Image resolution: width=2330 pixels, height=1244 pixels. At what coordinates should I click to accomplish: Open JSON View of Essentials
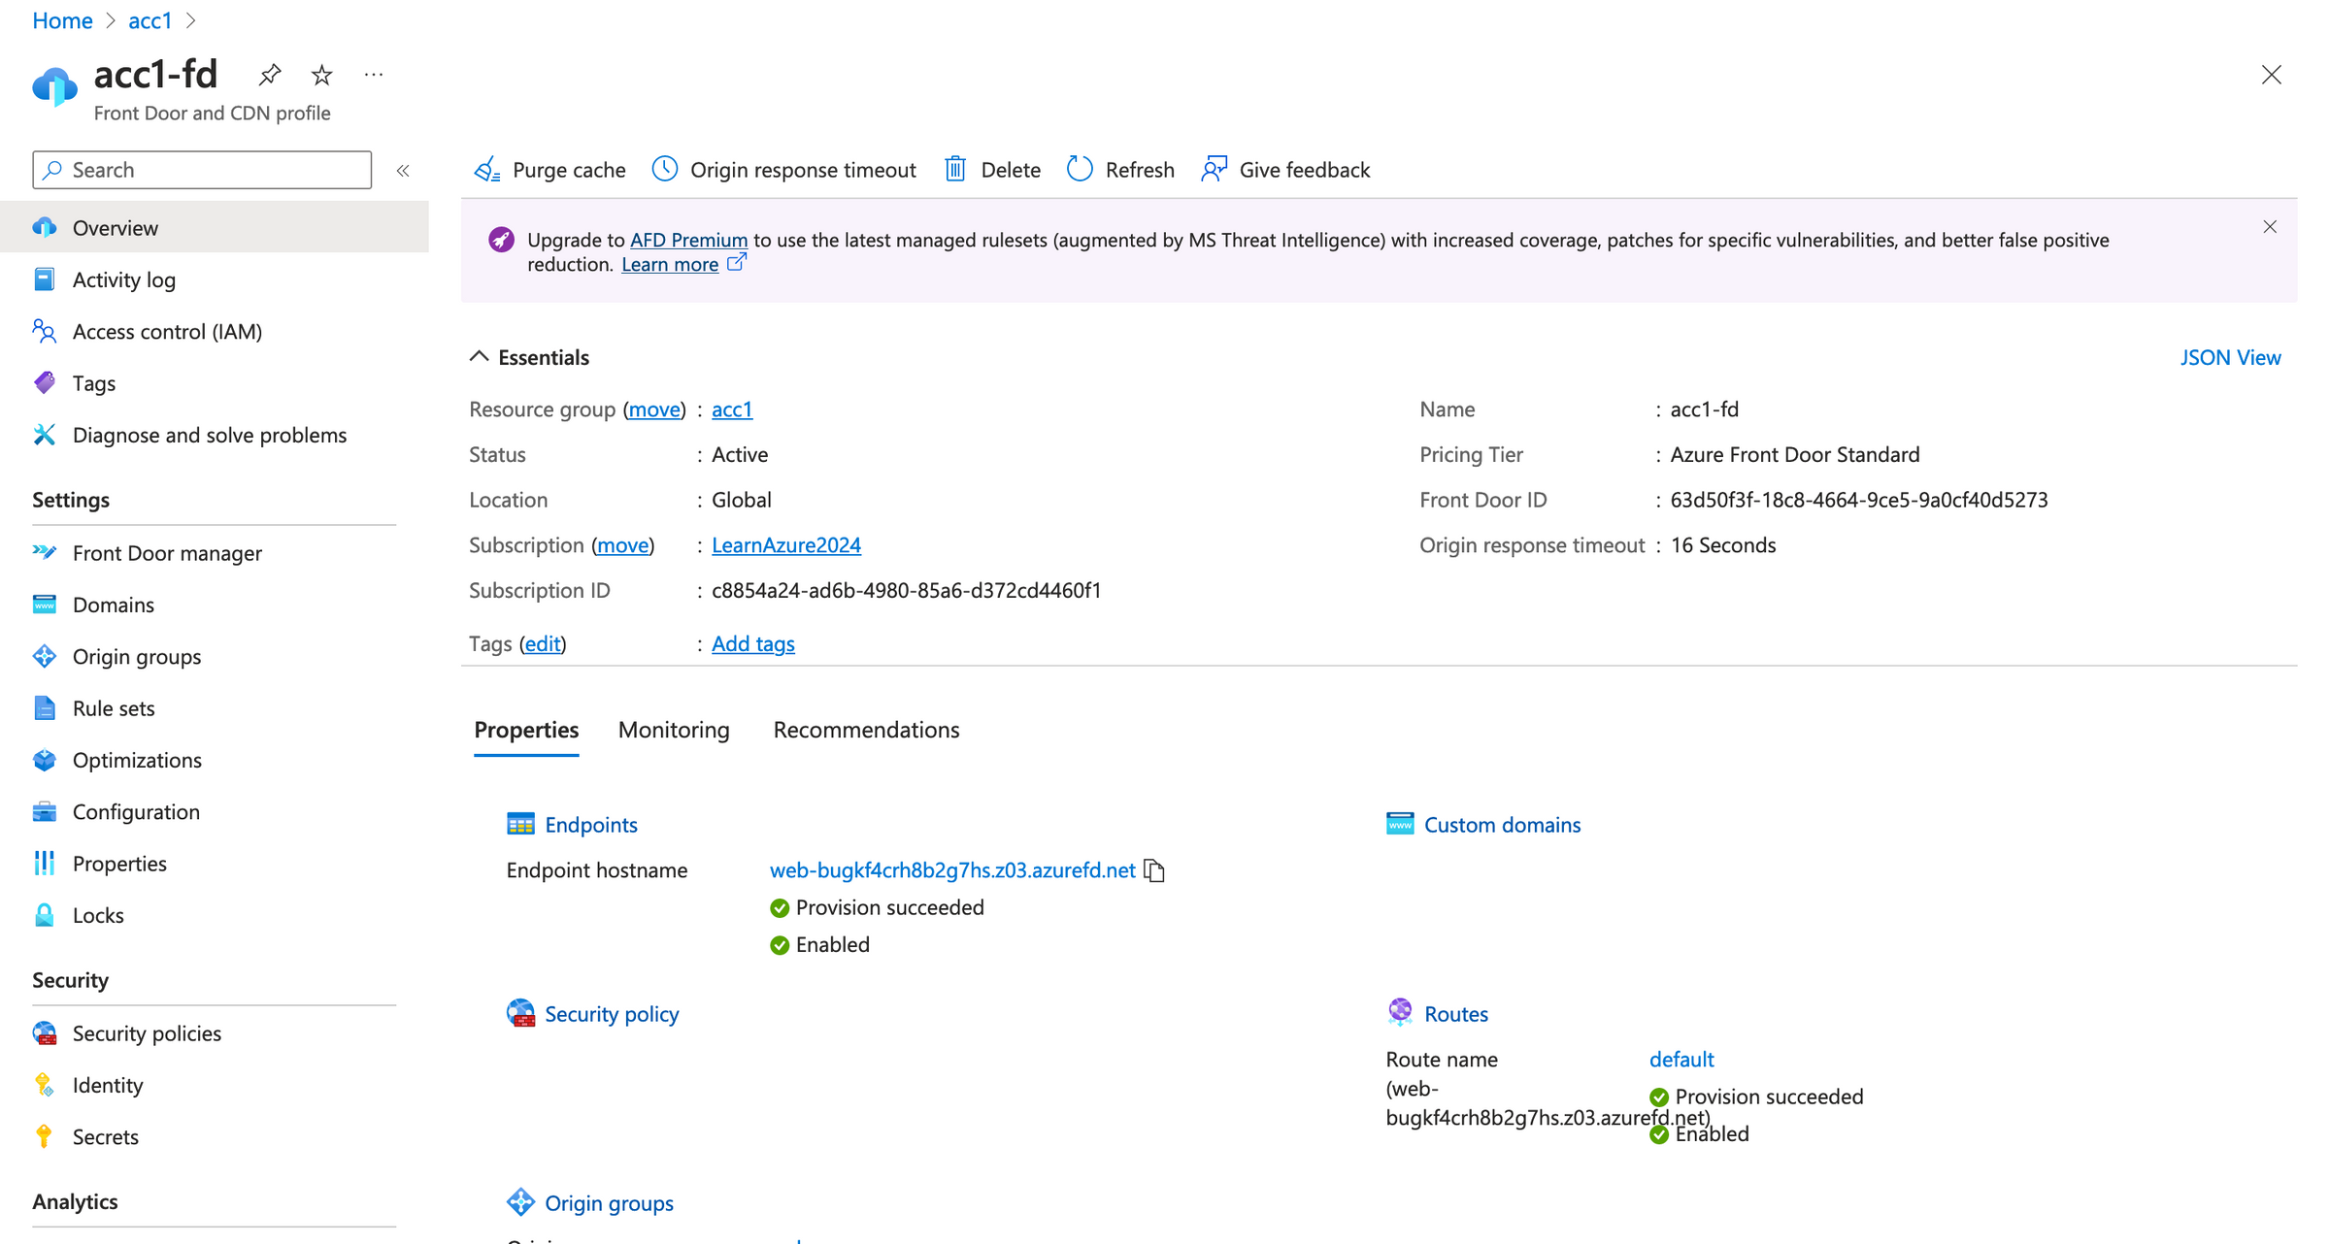click(2230, 357)
